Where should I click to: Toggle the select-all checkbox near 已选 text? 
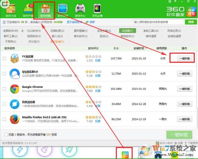pos(6,135)
